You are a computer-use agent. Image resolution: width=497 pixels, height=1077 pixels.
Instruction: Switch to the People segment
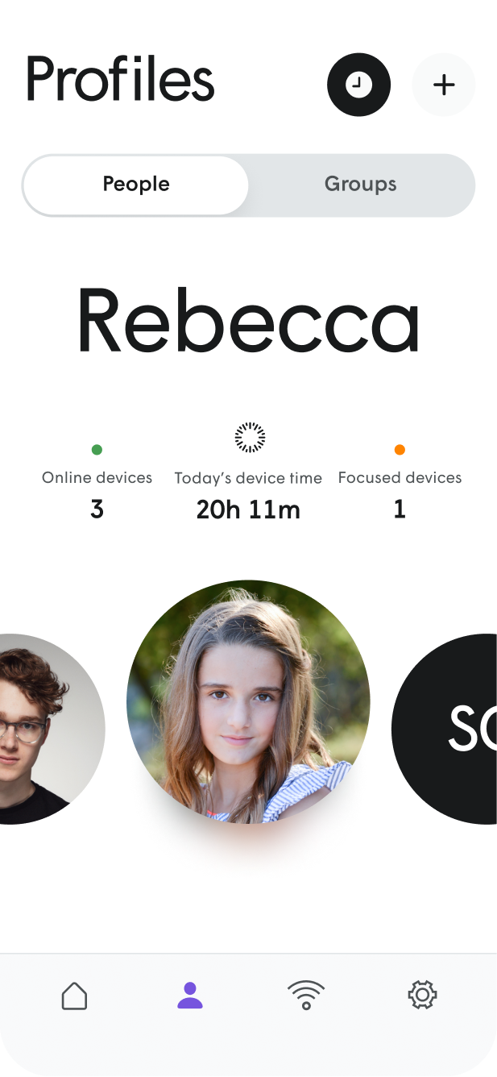tap(136, 185)
